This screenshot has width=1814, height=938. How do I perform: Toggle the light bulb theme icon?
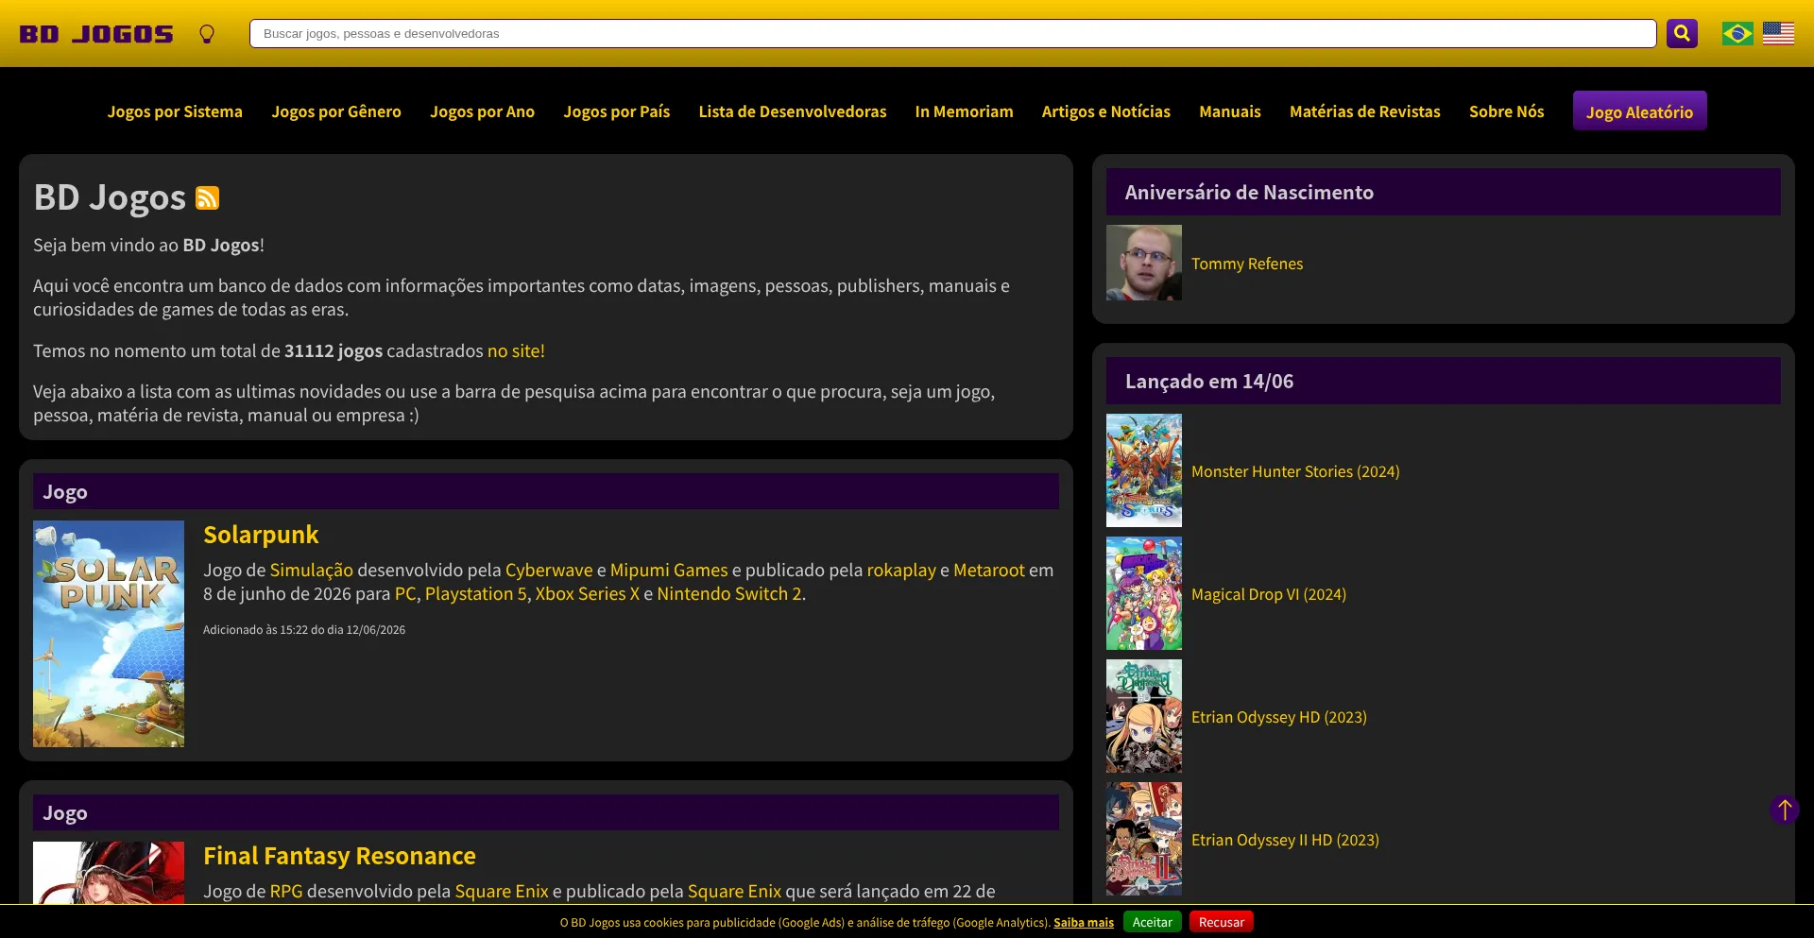pos(207,34)
